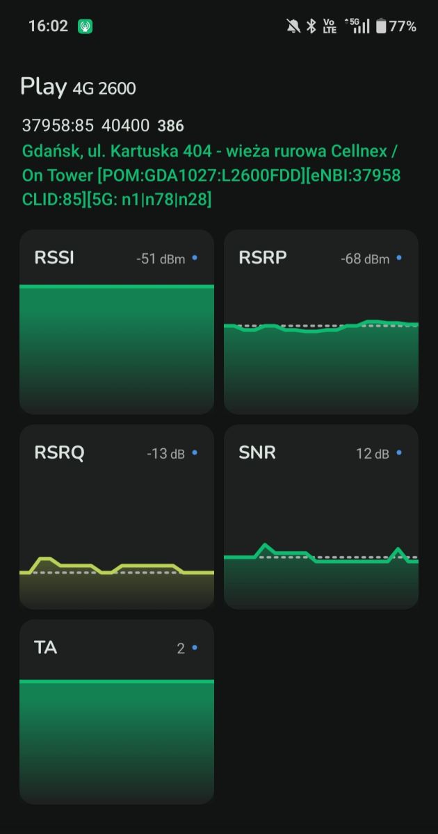Open the RSRP signal chart
The height and width of the screenshot is (834, 438).
321,322
